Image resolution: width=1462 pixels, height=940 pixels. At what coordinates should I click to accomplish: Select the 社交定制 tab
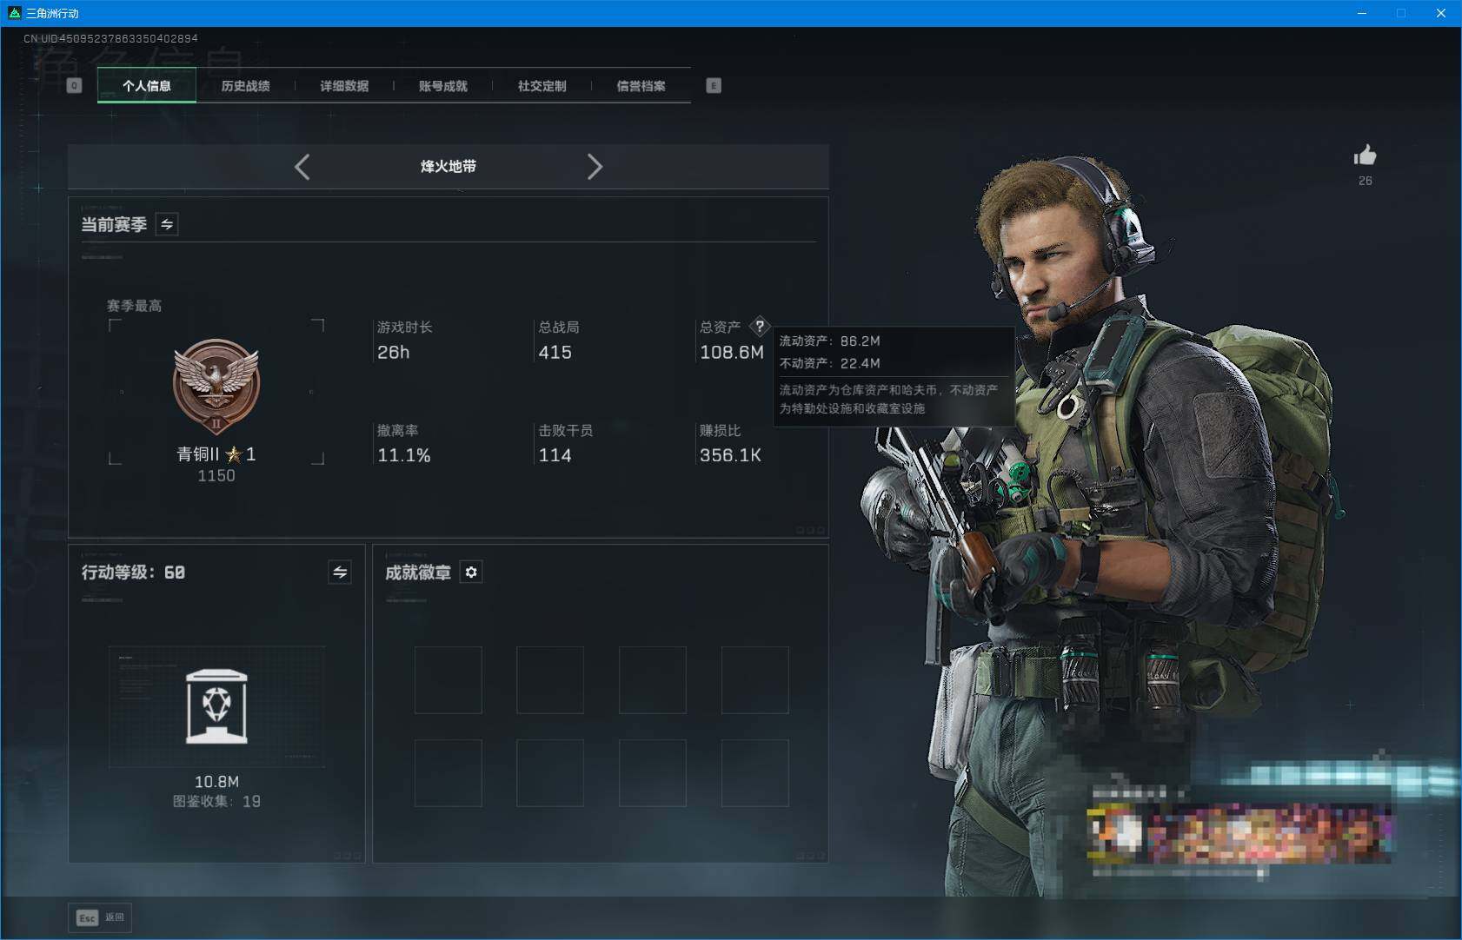(542, 85)
